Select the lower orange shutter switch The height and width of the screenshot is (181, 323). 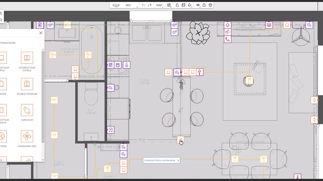pos(314,119)
